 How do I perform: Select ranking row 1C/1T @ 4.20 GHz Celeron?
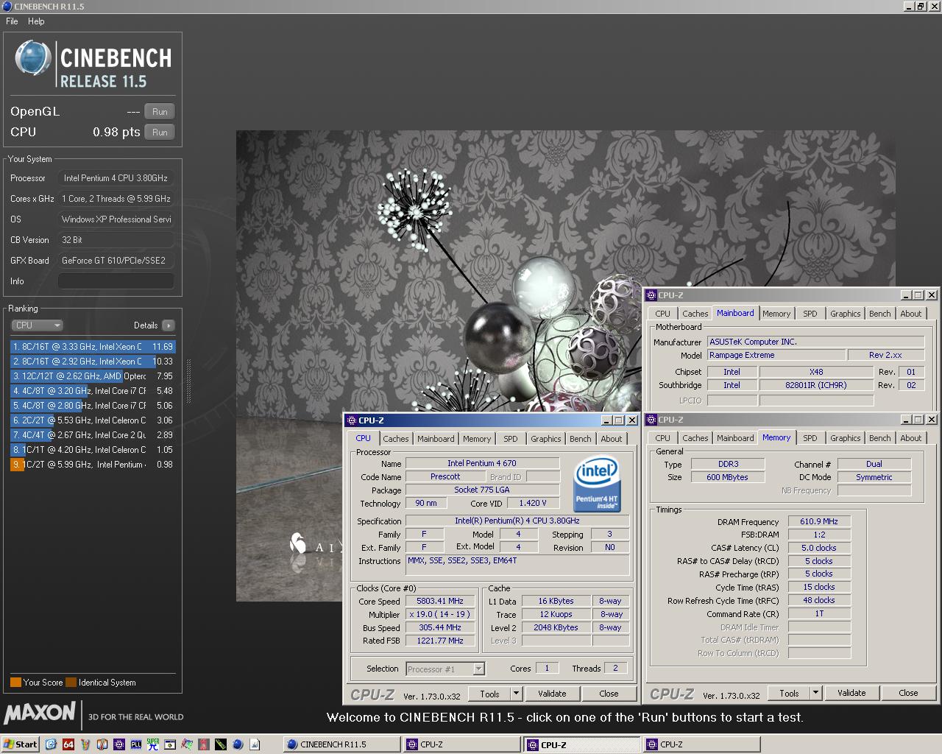tap(93, 450)
